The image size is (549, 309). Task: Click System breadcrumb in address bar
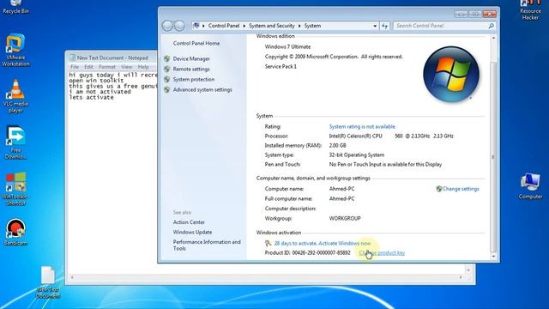tap(312, 26)
